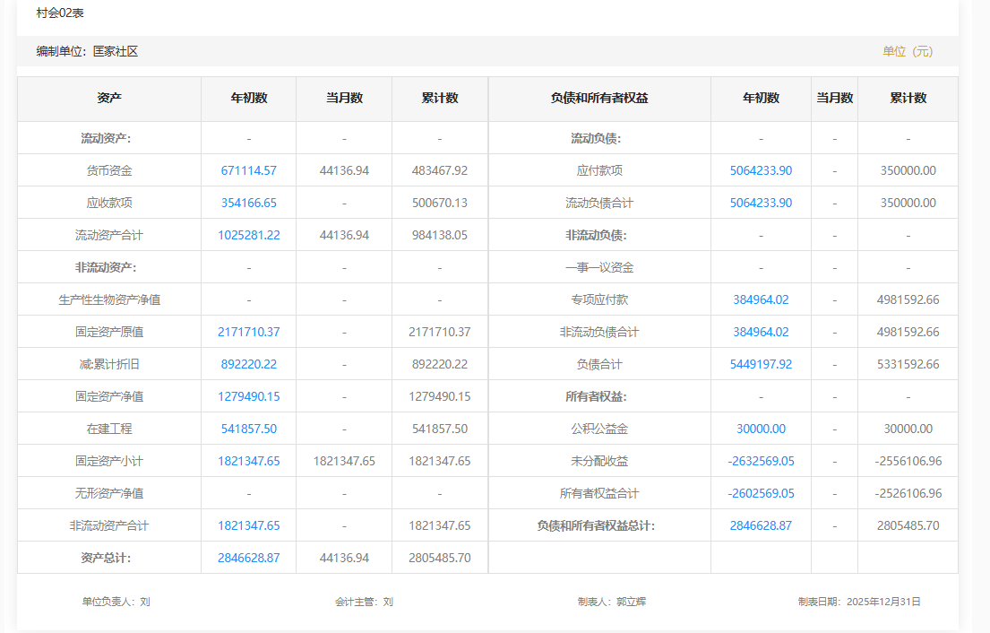Click the 应付款项 年初数 blue link

tap(761, 170)
